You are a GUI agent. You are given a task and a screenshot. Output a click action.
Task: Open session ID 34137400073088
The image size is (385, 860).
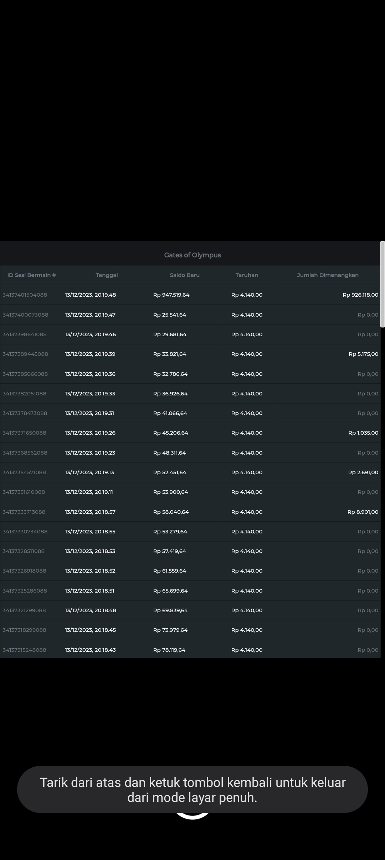[x=25, y=315]
